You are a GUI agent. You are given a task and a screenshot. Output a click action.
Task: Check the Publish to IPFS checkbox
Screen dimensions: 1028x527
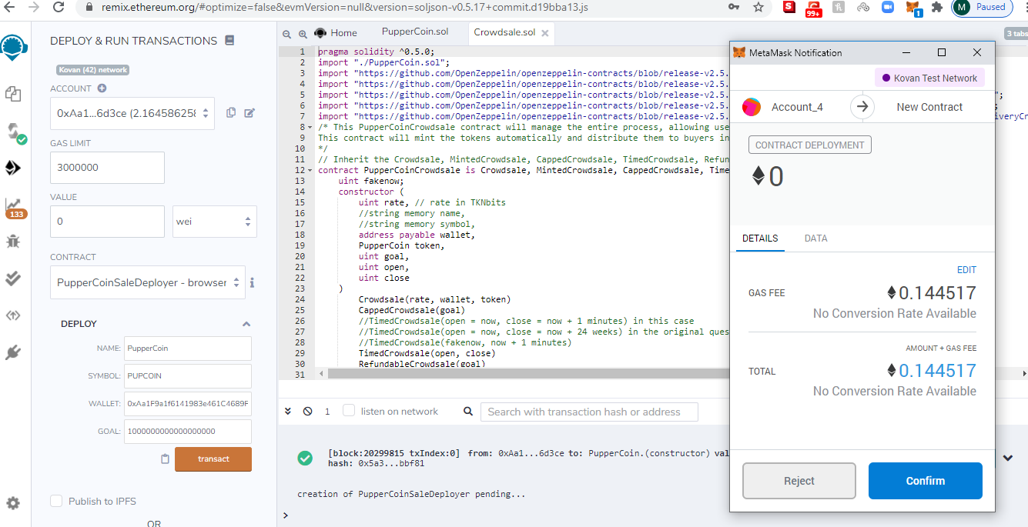pyautogui.click(x=56, y=501)
